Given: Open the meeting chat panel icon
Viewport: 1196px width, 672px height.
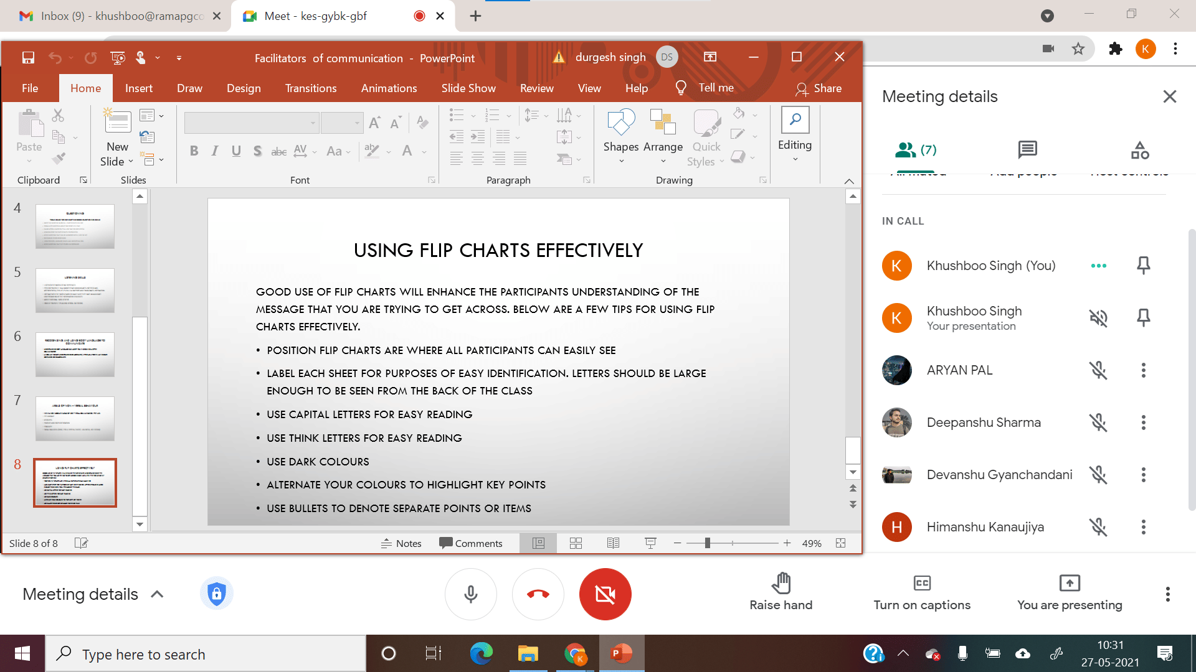Looking at the screenshot, I should click(1027, 149).
